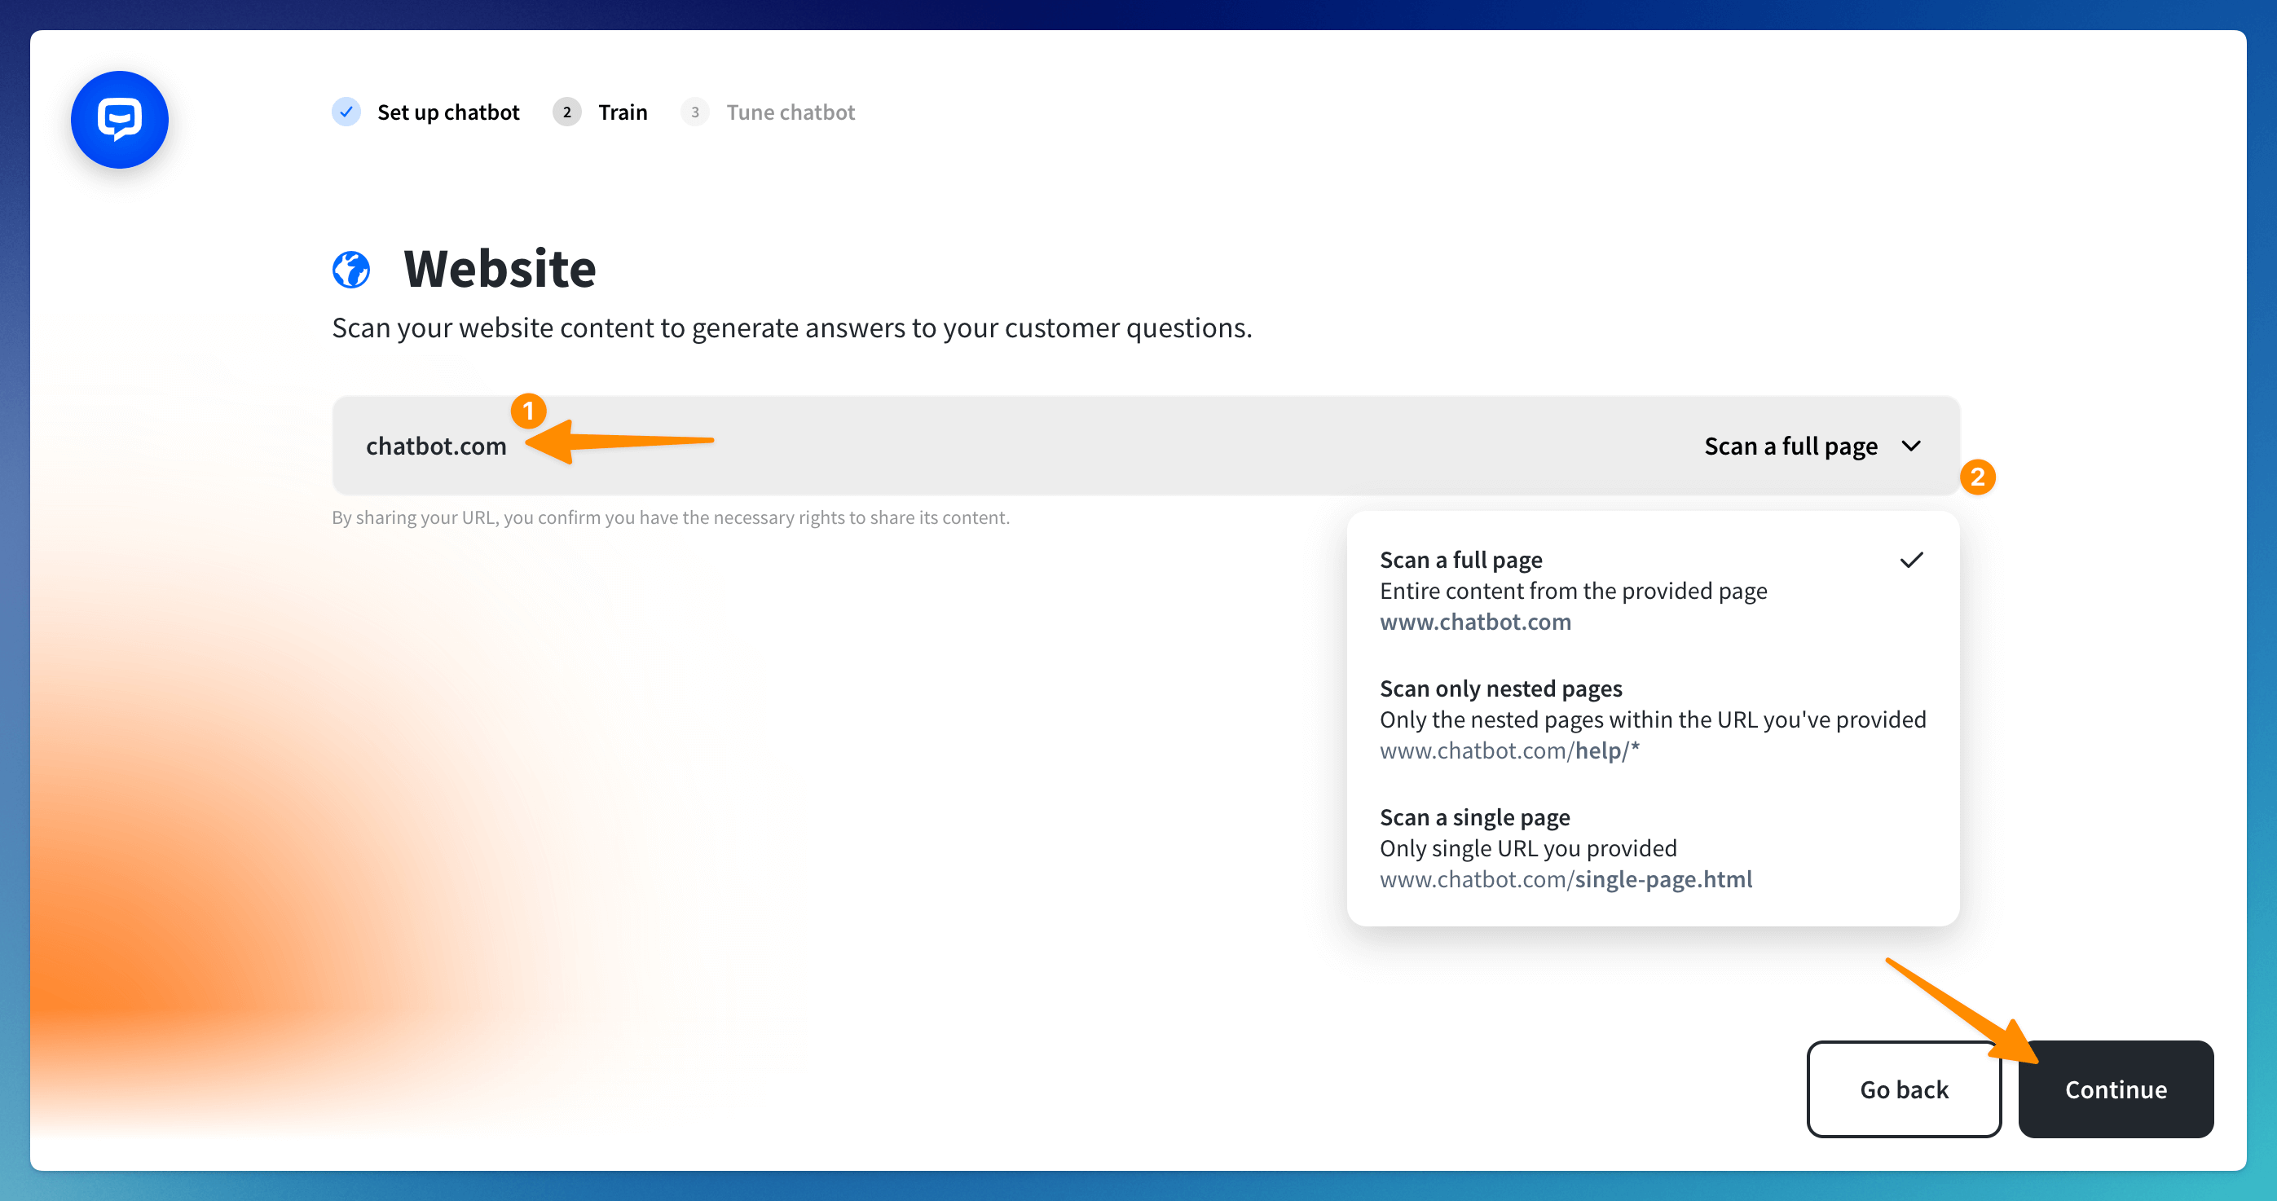This screenshot has width=2277, height=1201.
Task: Click the website URL input field
Action: [972, 447]
